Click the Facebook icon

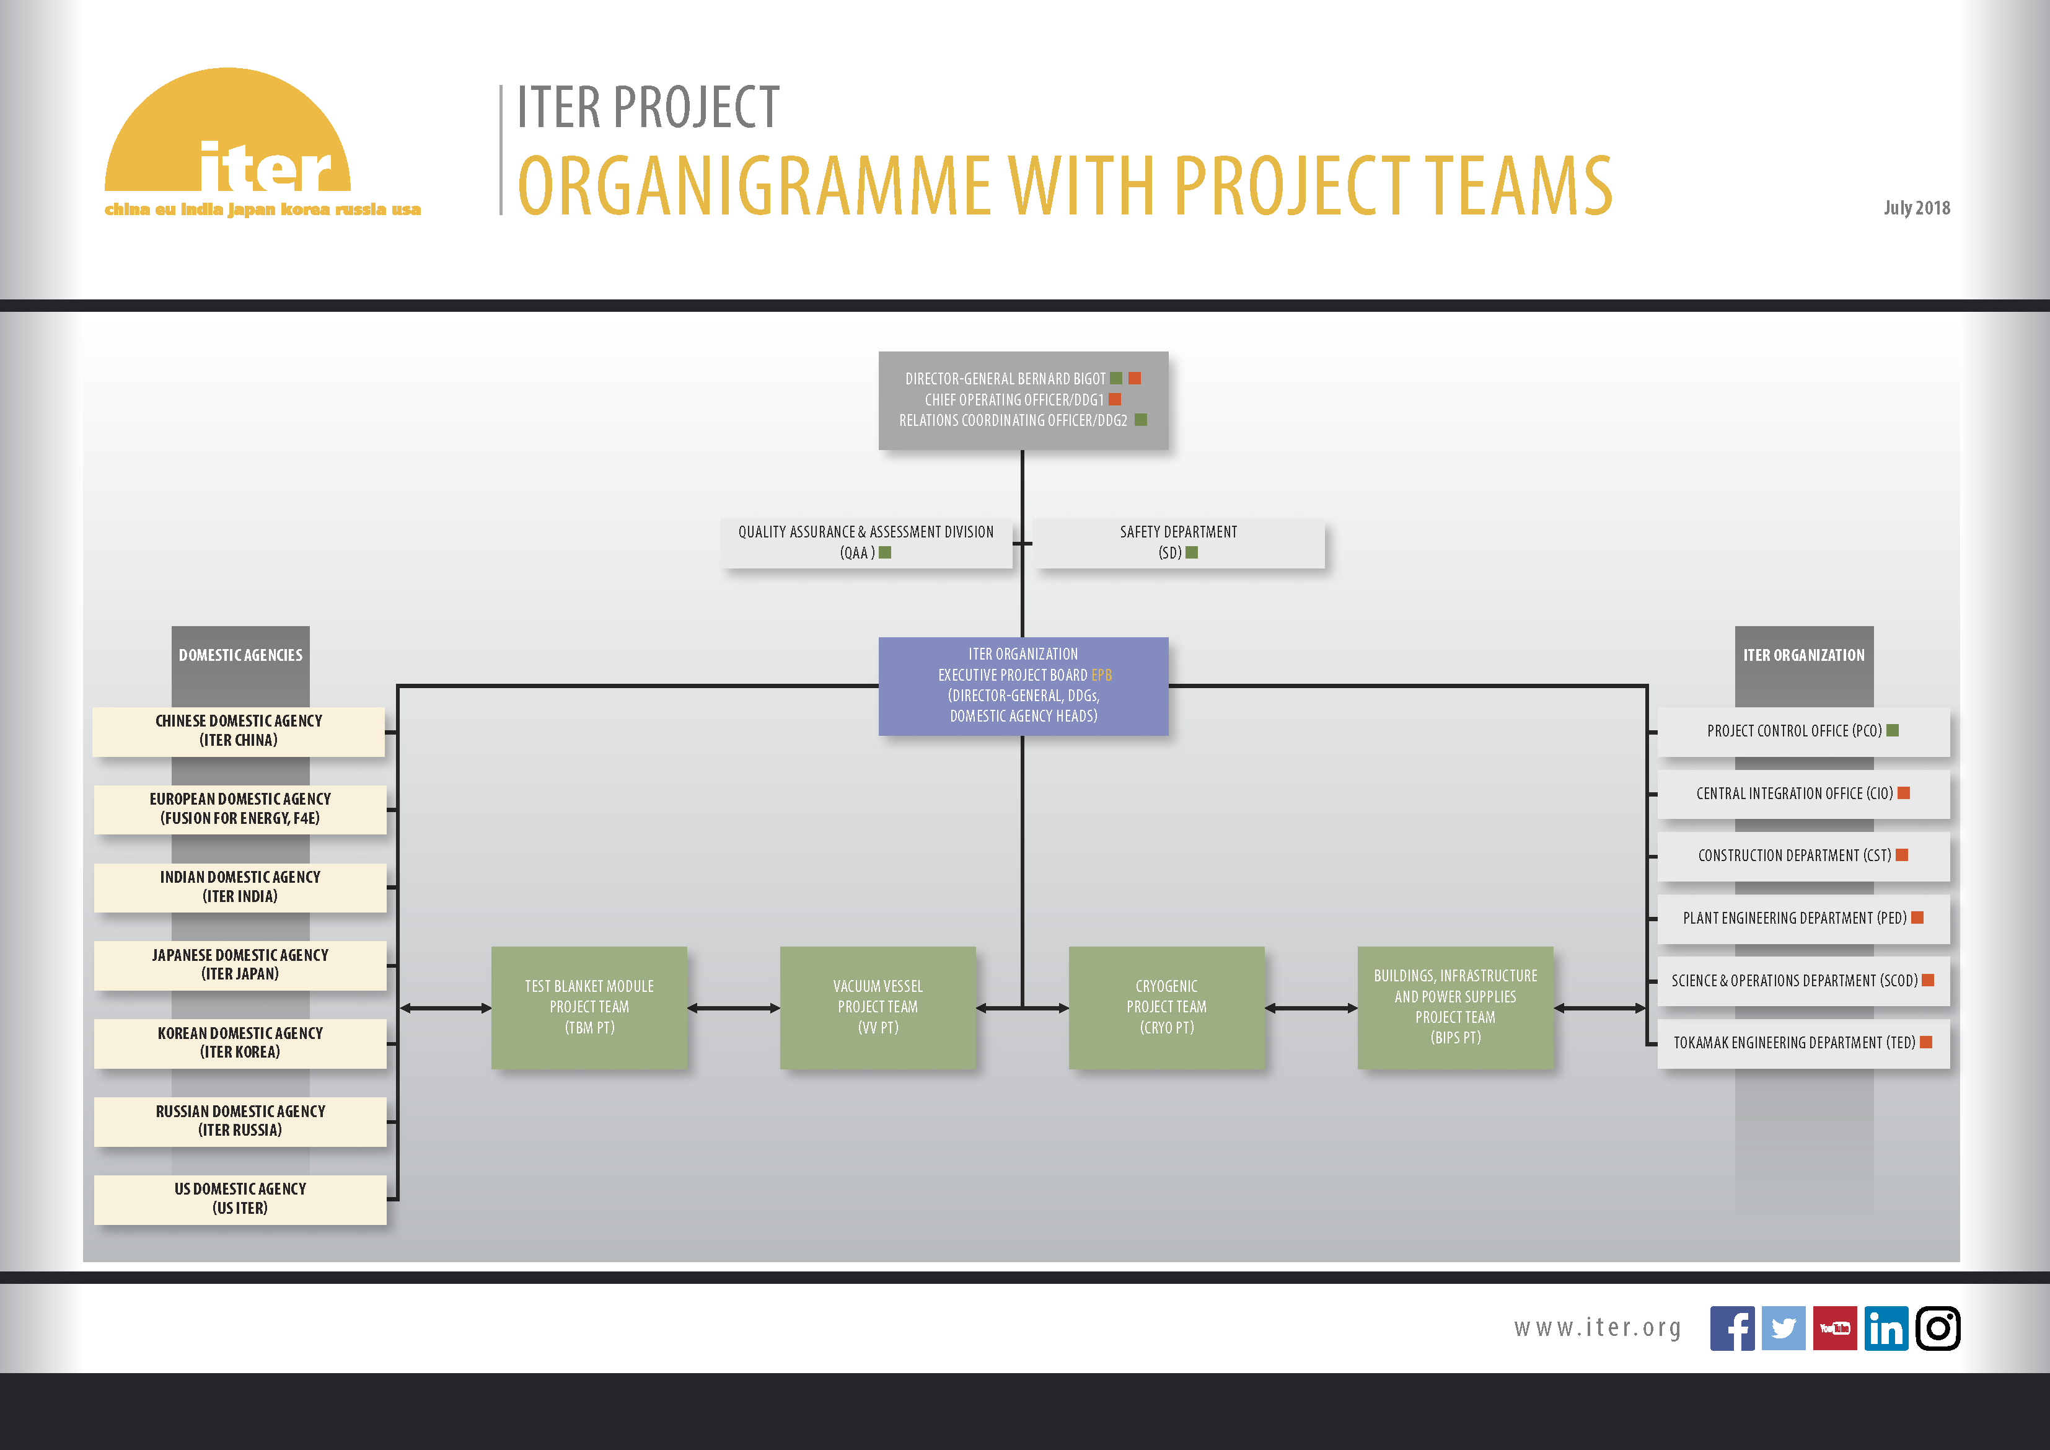pyautogui.click(x=1732, y=1328)
